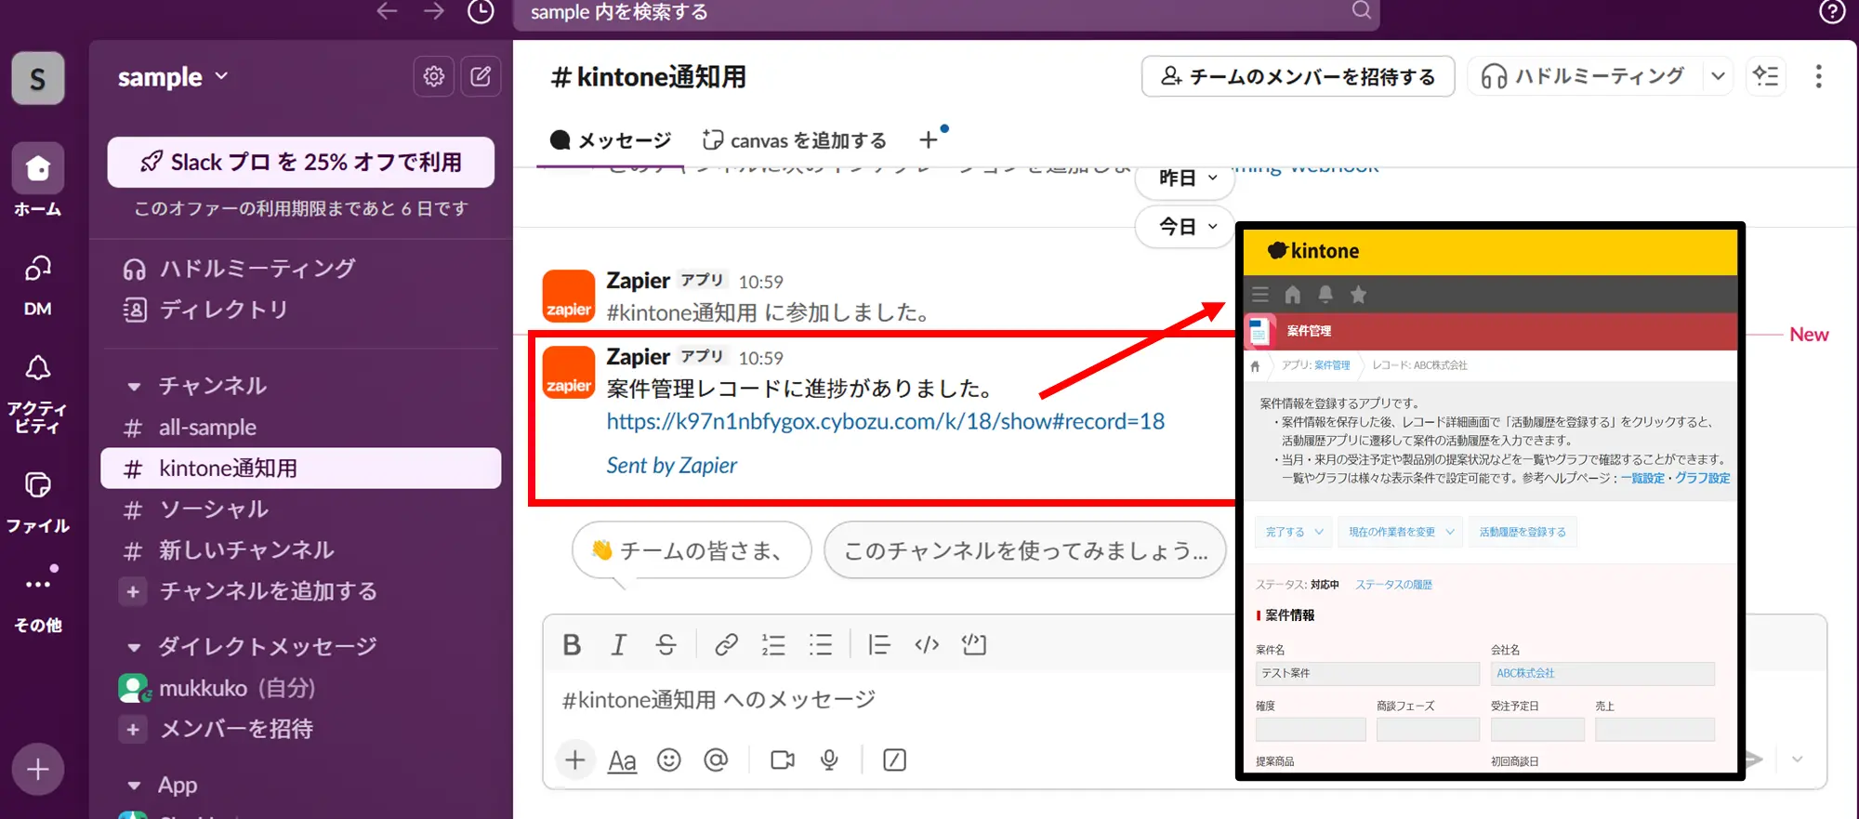
Task: Insert a link using the chain icon
Action: click(726, 644)
